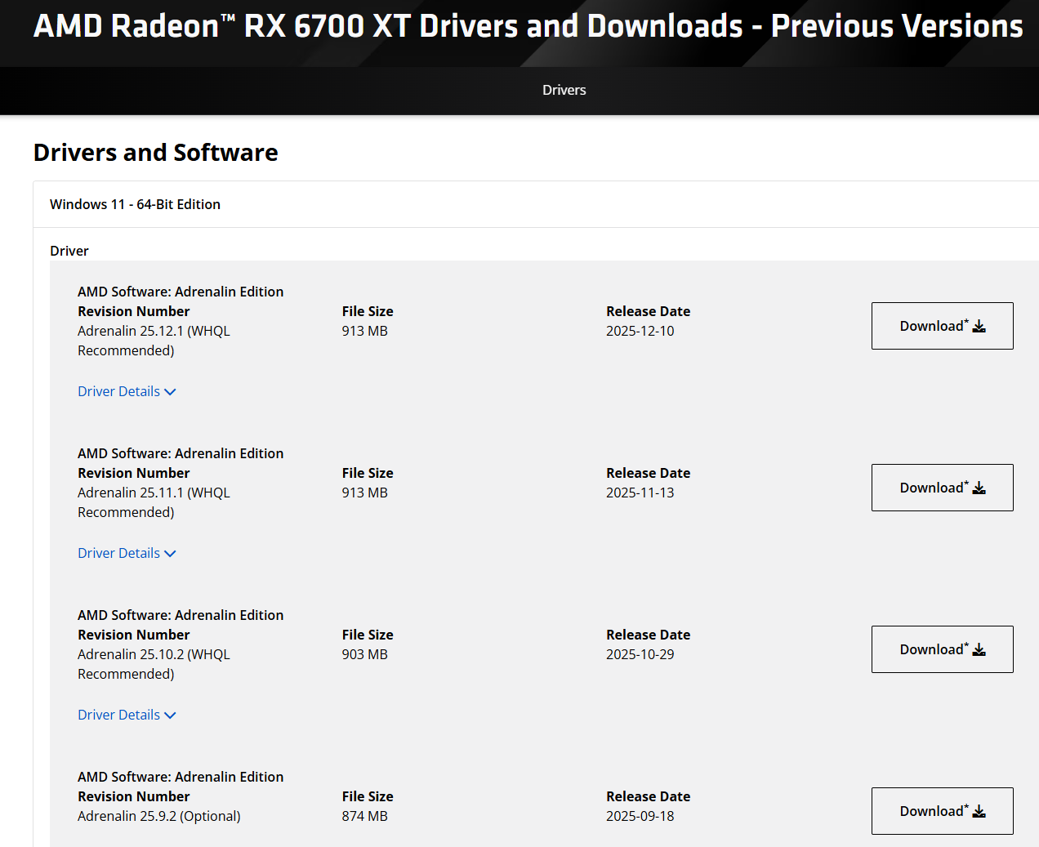Expand Driver Details for Adrenalin 25.11.1

pyautogui.click(x=127, y=553)
